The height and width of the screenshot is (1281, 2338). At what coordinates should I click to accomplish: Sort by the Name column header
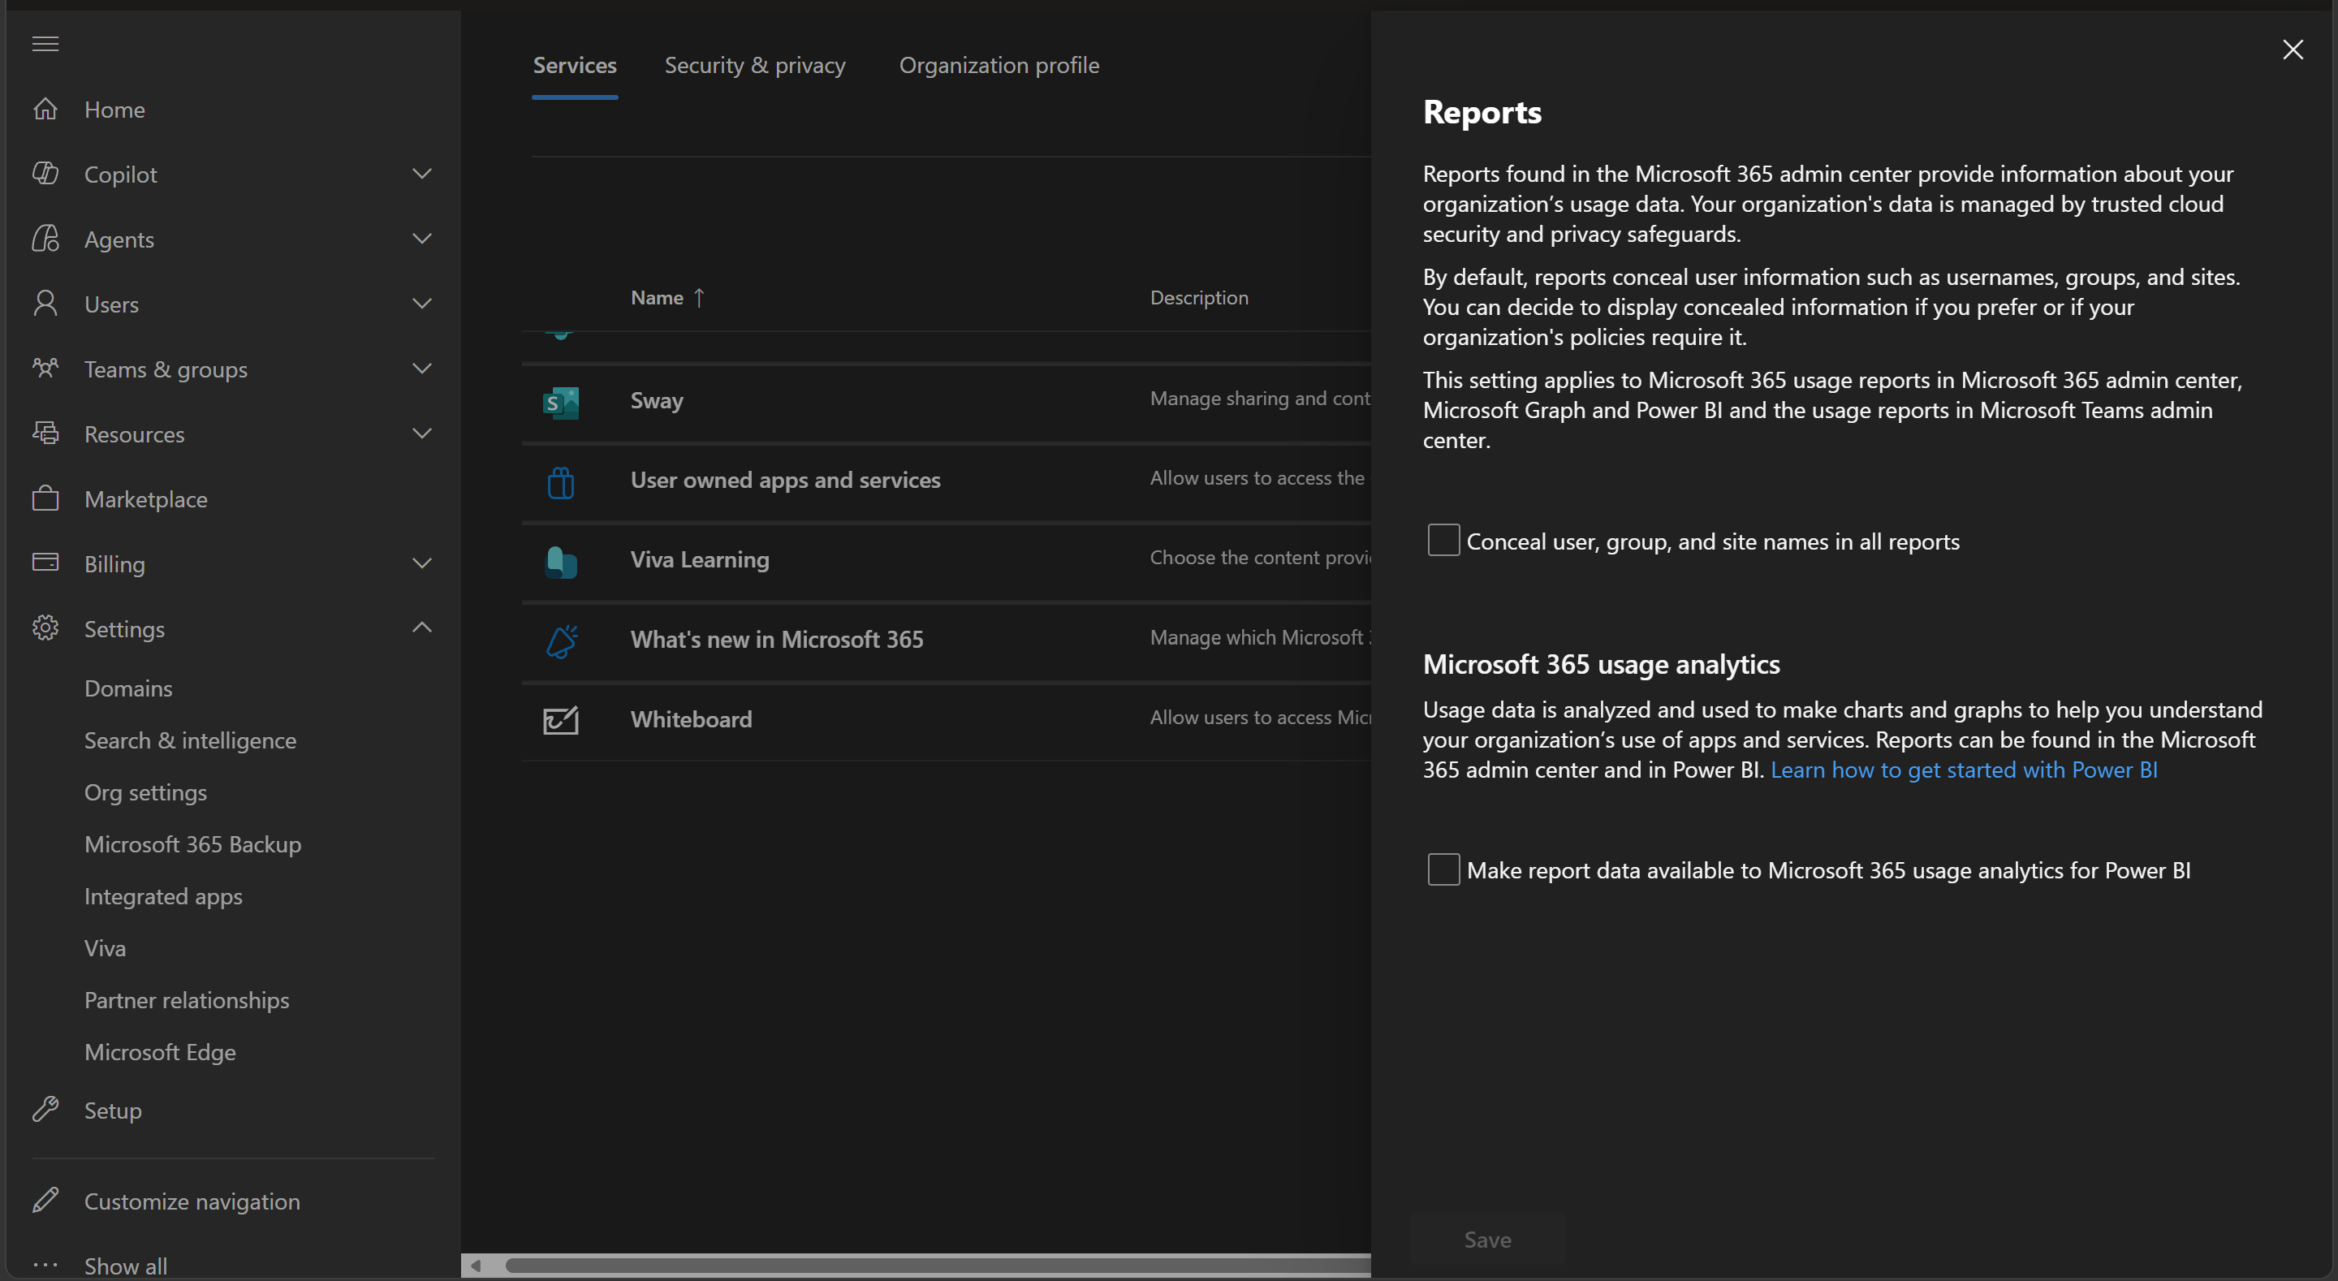(x=657, y=298)
